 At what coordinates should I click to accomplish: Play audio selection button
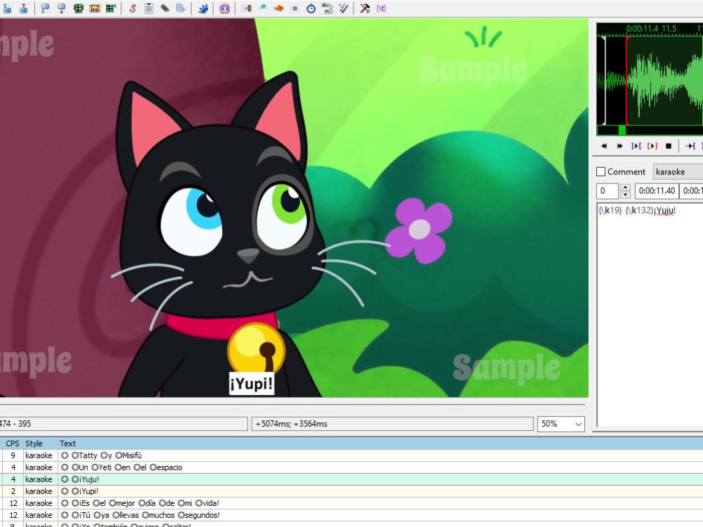pos(636,146)
